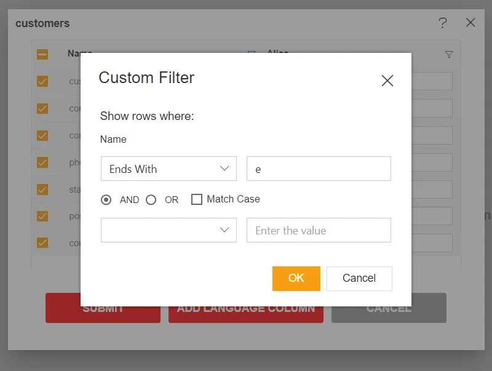Click Cancel in the Custom Filter dialog
The image size is (492, 371).
click(359, 278)
